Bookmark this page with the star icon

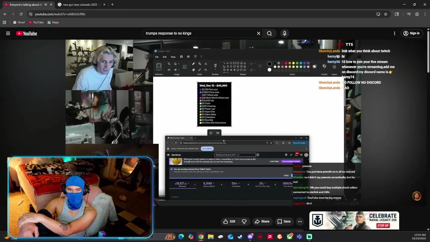386,14
